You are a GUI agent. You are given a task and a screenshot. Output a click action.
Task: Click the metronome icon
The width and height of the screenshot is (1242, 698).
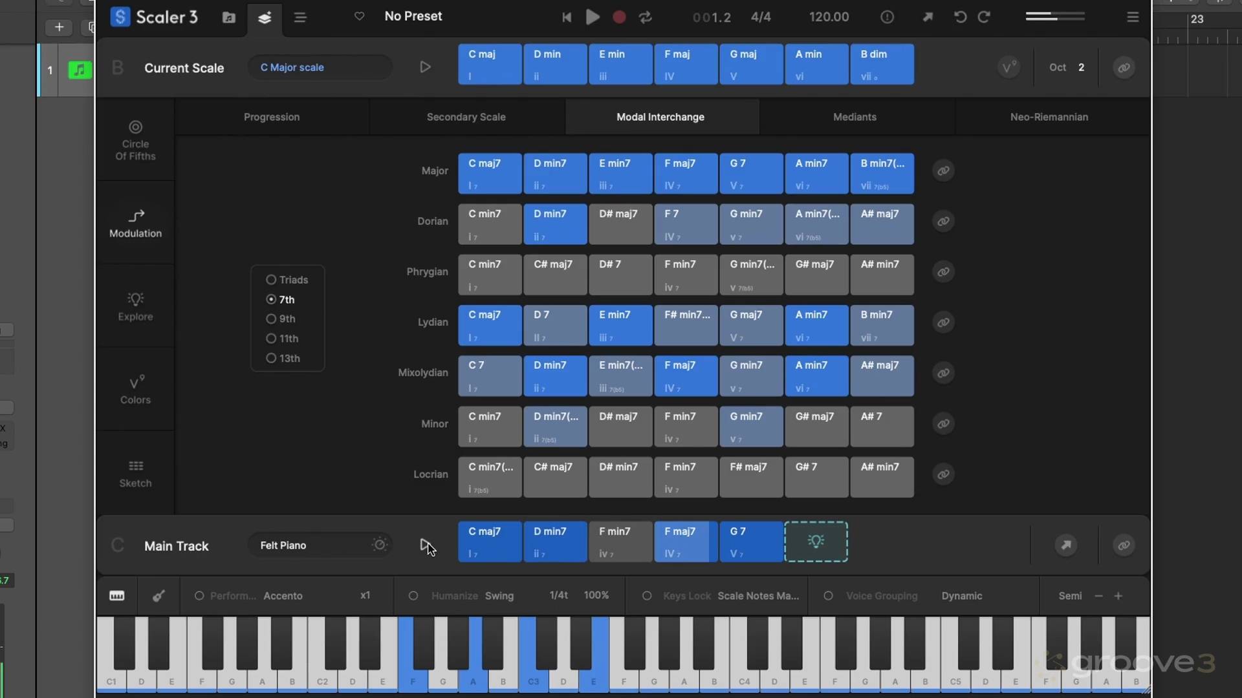pyautogui.click(x=887, y=17)
